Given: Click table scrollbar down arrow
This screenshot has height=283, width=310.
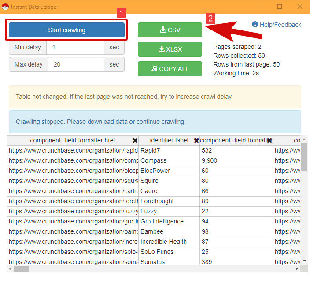Looking at the screenshot, I should click(x=304, y=261).
